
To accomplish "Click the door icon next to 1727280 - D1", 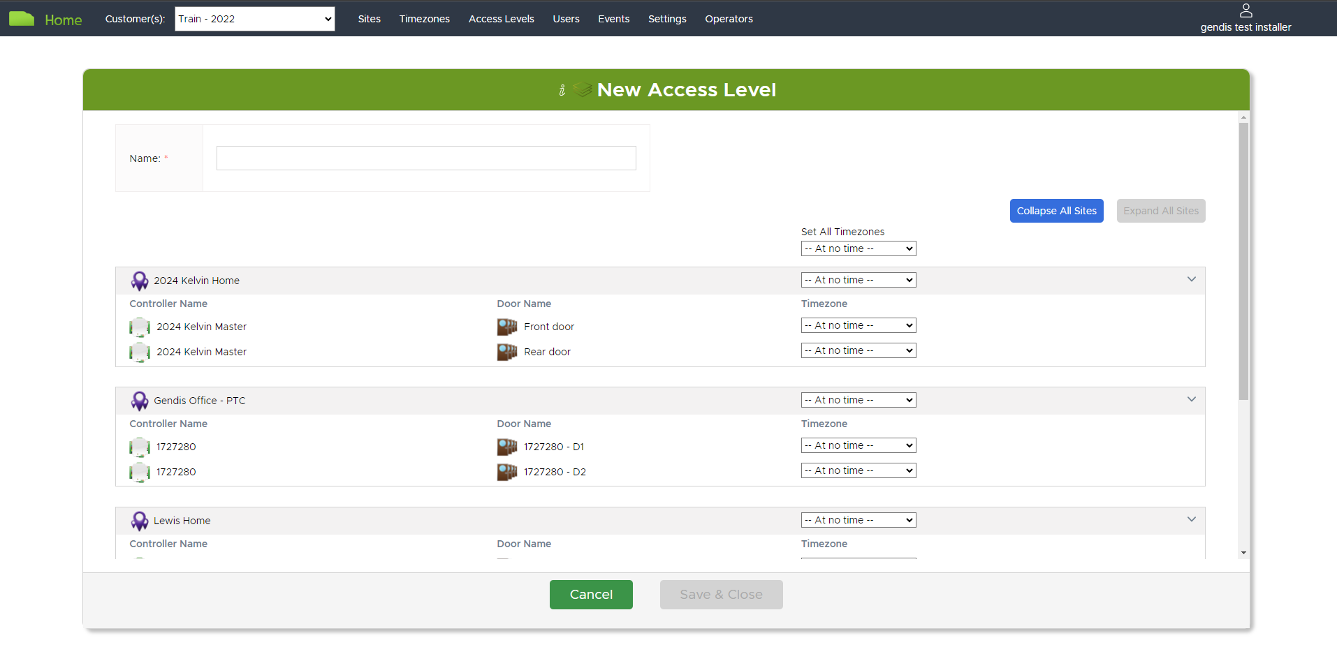I will pos(506,446).
